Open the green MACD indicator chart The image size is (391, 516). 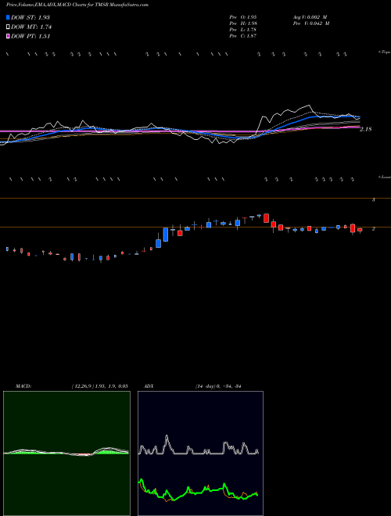click(x=66, y=453)
